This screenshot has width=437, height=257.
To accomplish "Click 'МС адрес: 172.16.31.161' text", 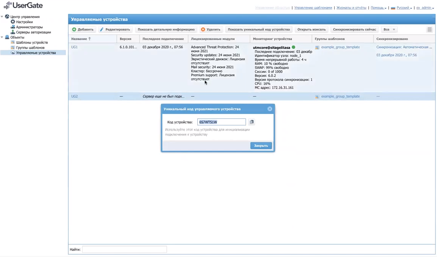I will click(x=274, y=88).
